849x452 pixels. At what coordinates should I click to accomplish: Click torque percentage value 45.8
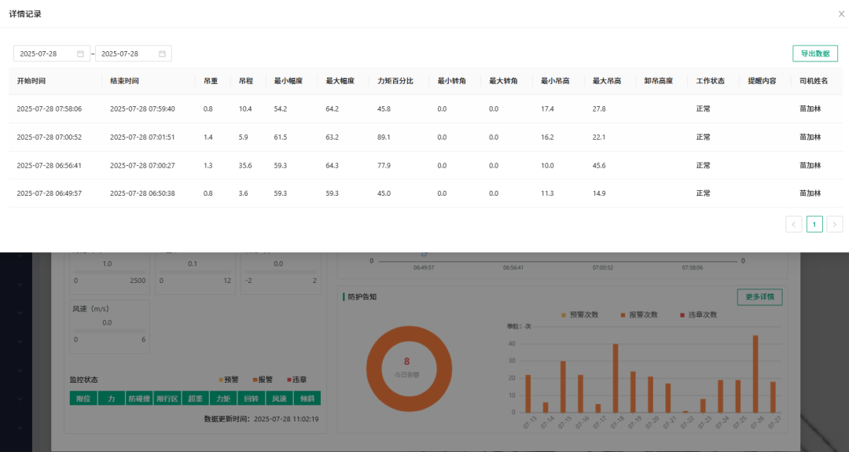point(384,108)
